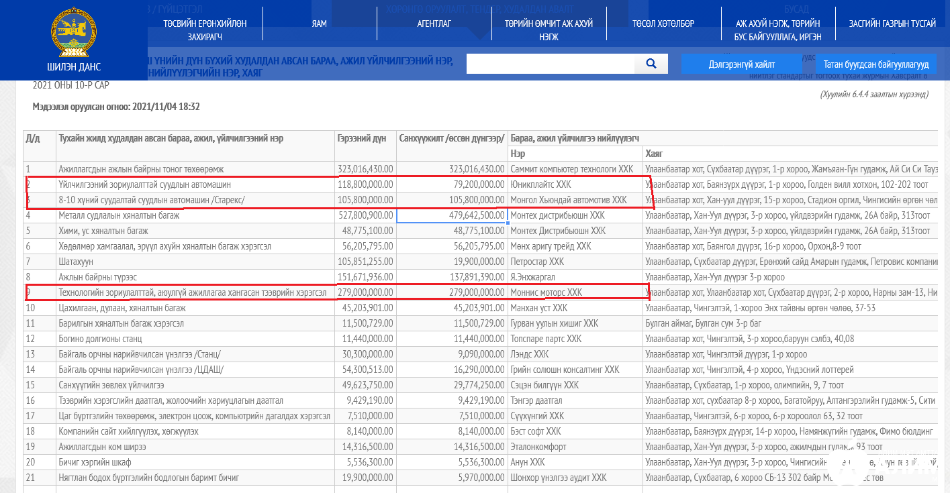The height and width of the screenshot is (493, 950).
Task: Click the Хаяг column header
Action: [790, 154]
